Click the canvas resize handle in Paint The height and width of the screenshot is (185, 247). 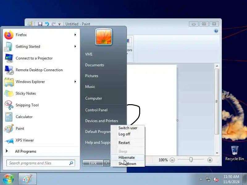point(177,120)
